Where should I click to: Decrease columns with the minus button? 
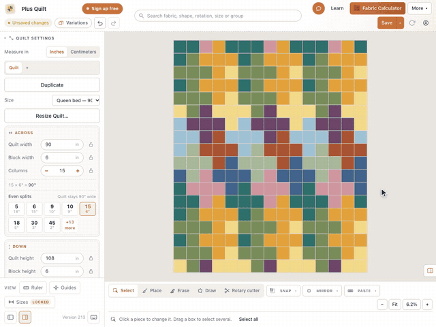tap(47, 171)
